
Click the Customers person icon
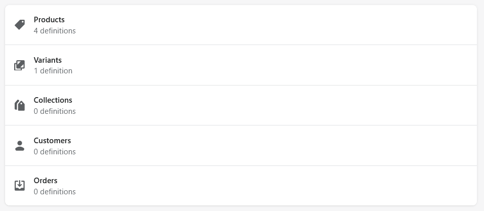click(x=19, y=146)
